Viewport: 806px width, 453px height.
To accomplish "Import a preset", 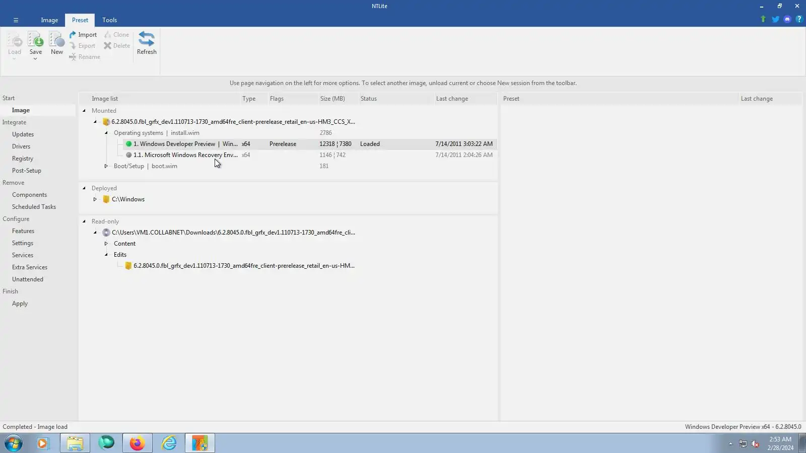I will pyautogui.click(x=83, y=35).
